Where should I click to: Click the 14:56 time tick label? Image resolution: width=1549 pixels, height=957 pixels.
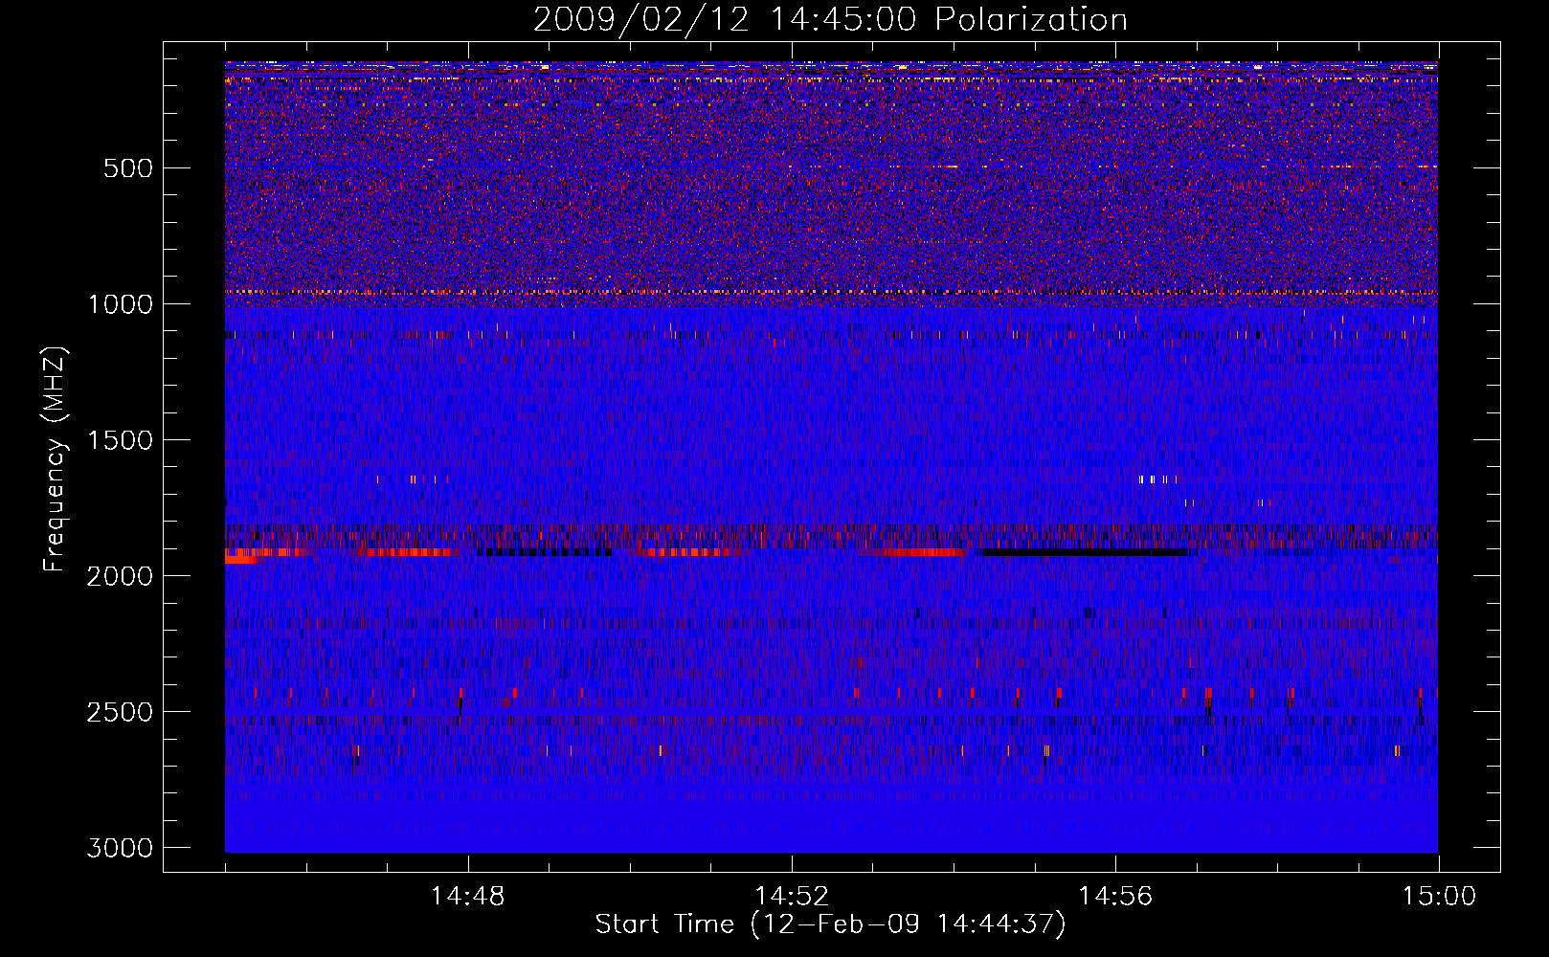point(1115,897)
